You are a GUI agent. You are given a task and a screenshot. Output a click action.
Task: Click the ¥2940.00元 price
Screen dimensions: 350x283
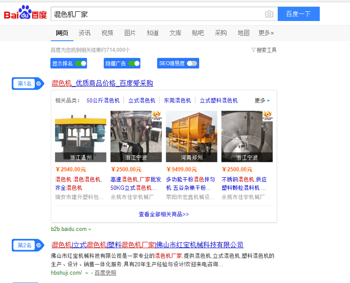(x=71, y=169)
